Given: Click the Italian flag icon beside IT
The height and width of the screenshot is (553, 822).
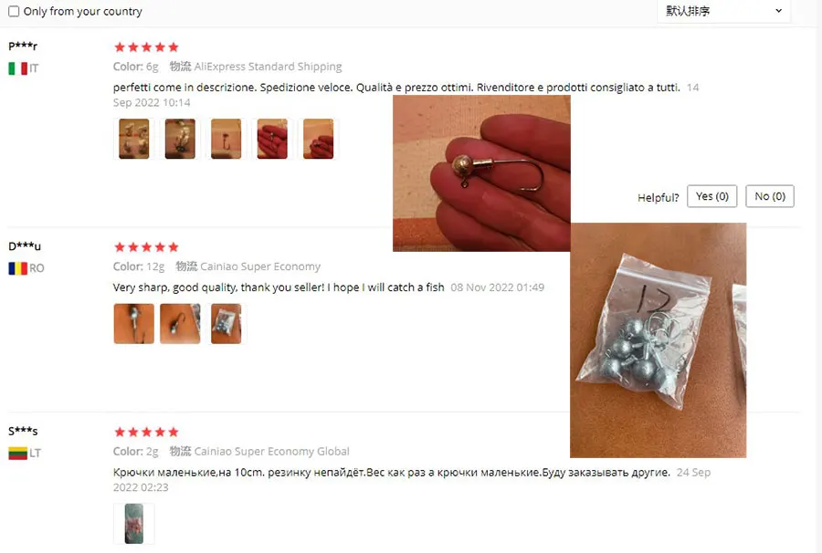Looking at the screenshot, I should coord(18,68).
